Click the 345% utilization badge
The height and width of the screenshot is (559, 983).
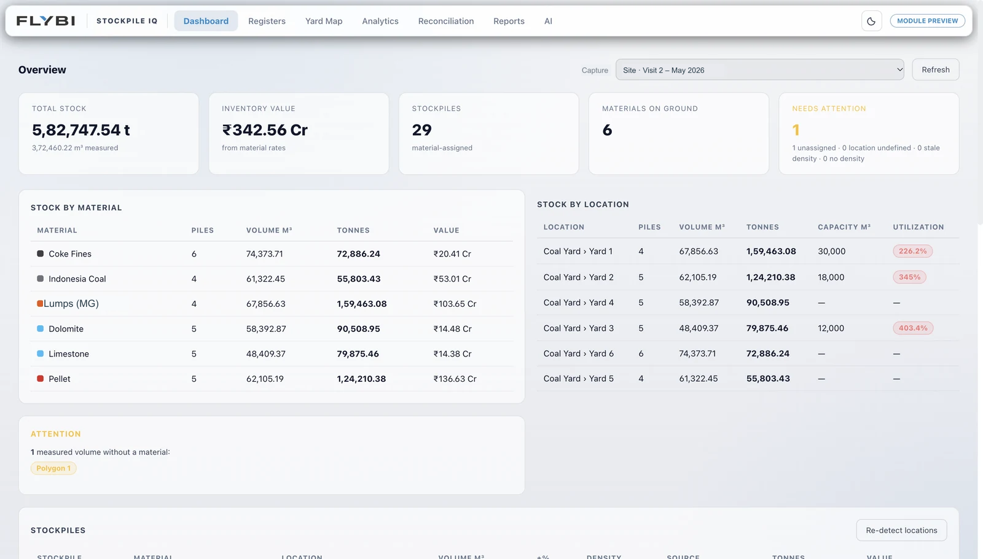point(909,277)
